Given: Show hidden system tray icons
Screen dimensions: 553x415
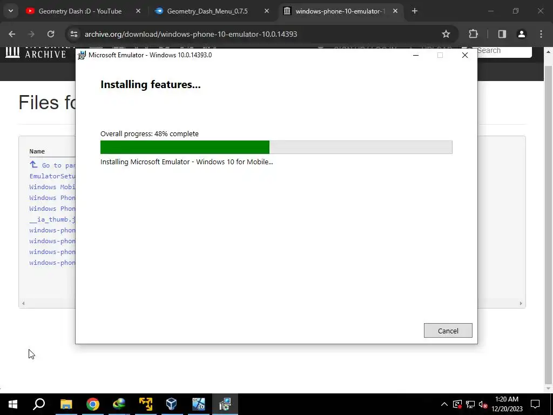Looking at the screenshot, I should pyautogui.click(x=444, y=404).
